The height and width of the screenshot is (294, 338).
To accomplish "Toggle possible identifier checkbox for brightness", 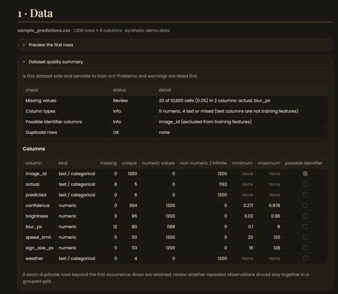I will click(x=305, y=216).
